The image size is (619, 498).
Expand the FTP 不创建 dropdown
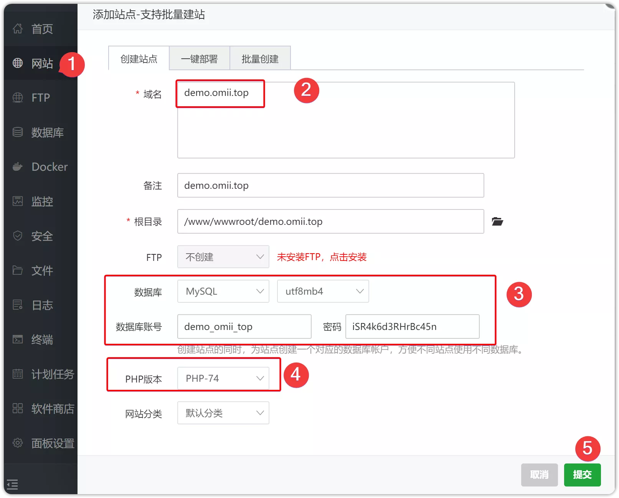tap(223, 257)
